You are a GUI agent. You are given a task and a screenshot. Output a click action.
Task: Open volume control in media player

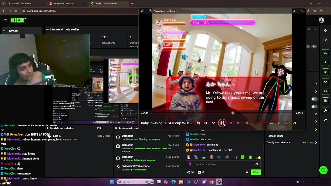click(x=279, y=123)
